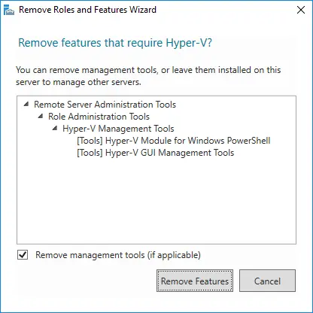
Task: Collapse the Role Administration Tools arrow
Action: [x=41, y=116]
